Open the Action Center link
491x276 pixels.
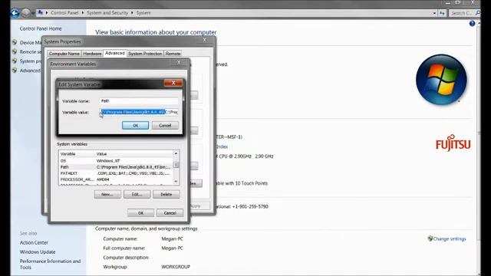[x=34, y=242]
